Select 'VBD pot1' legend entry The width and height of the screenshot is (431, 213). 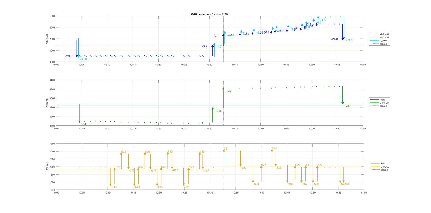tap(380, 34)
